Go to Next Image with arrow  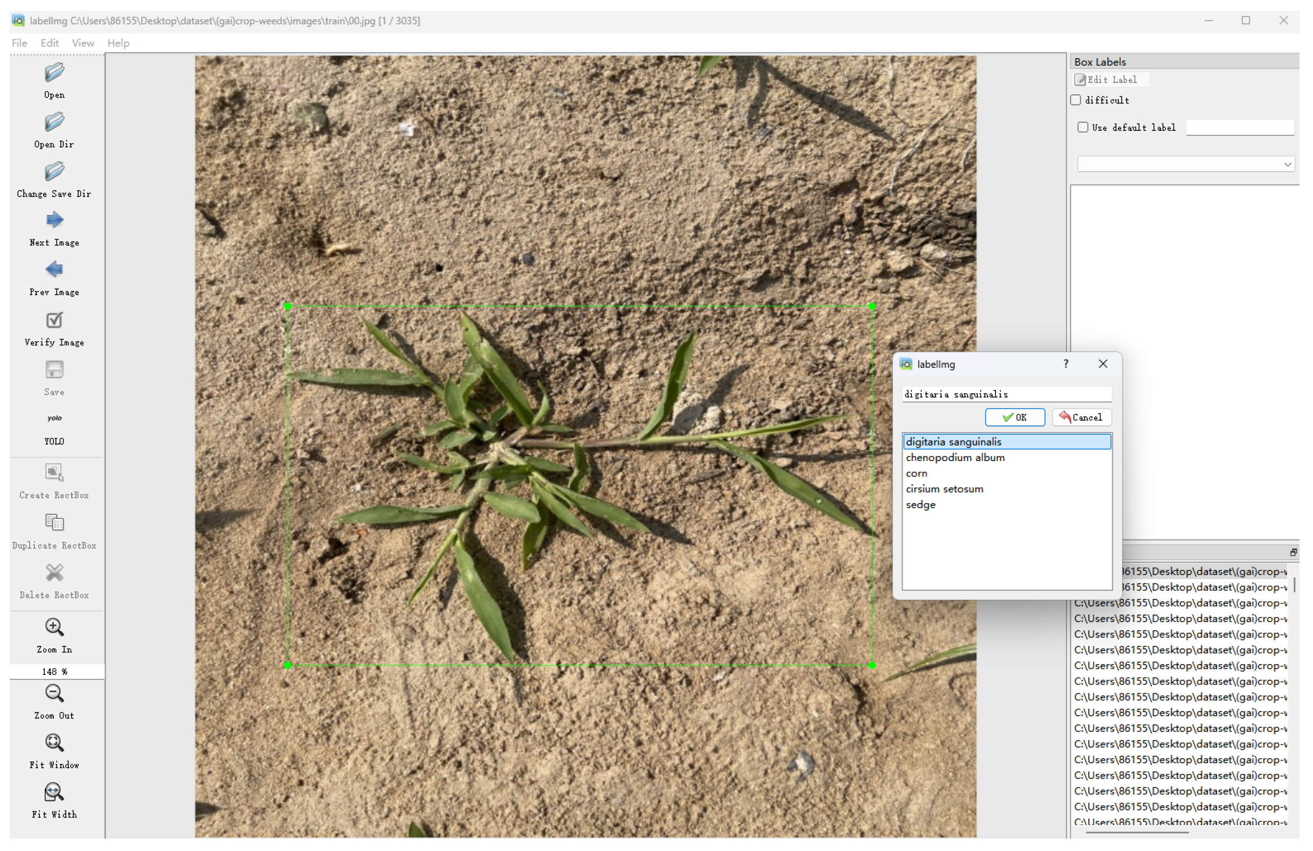tap(54, 220)
